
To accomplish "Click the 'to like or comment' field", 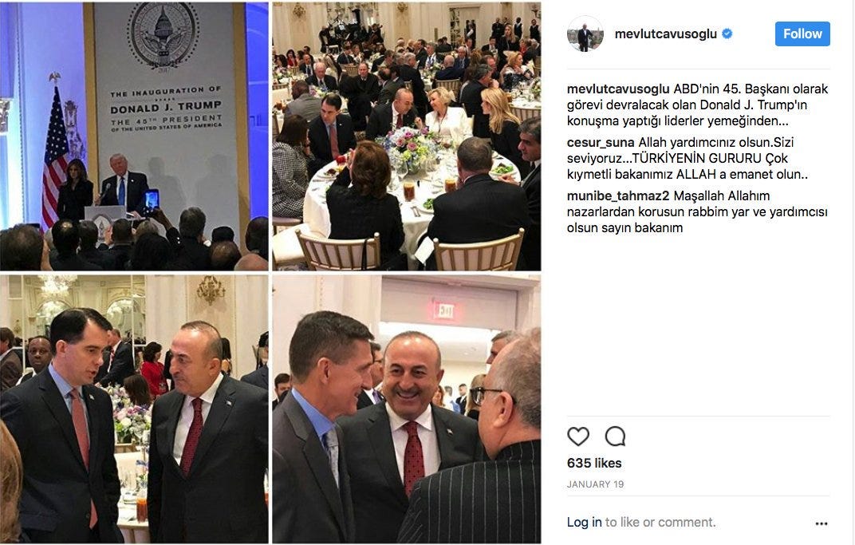I will coord(660,522).
